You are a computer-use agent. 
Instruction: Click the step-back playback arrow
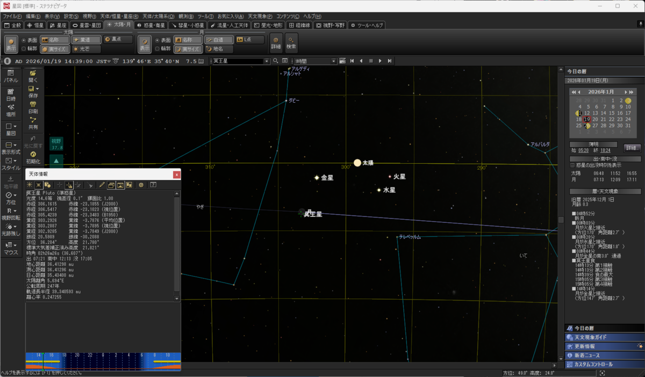pos(361,61)
